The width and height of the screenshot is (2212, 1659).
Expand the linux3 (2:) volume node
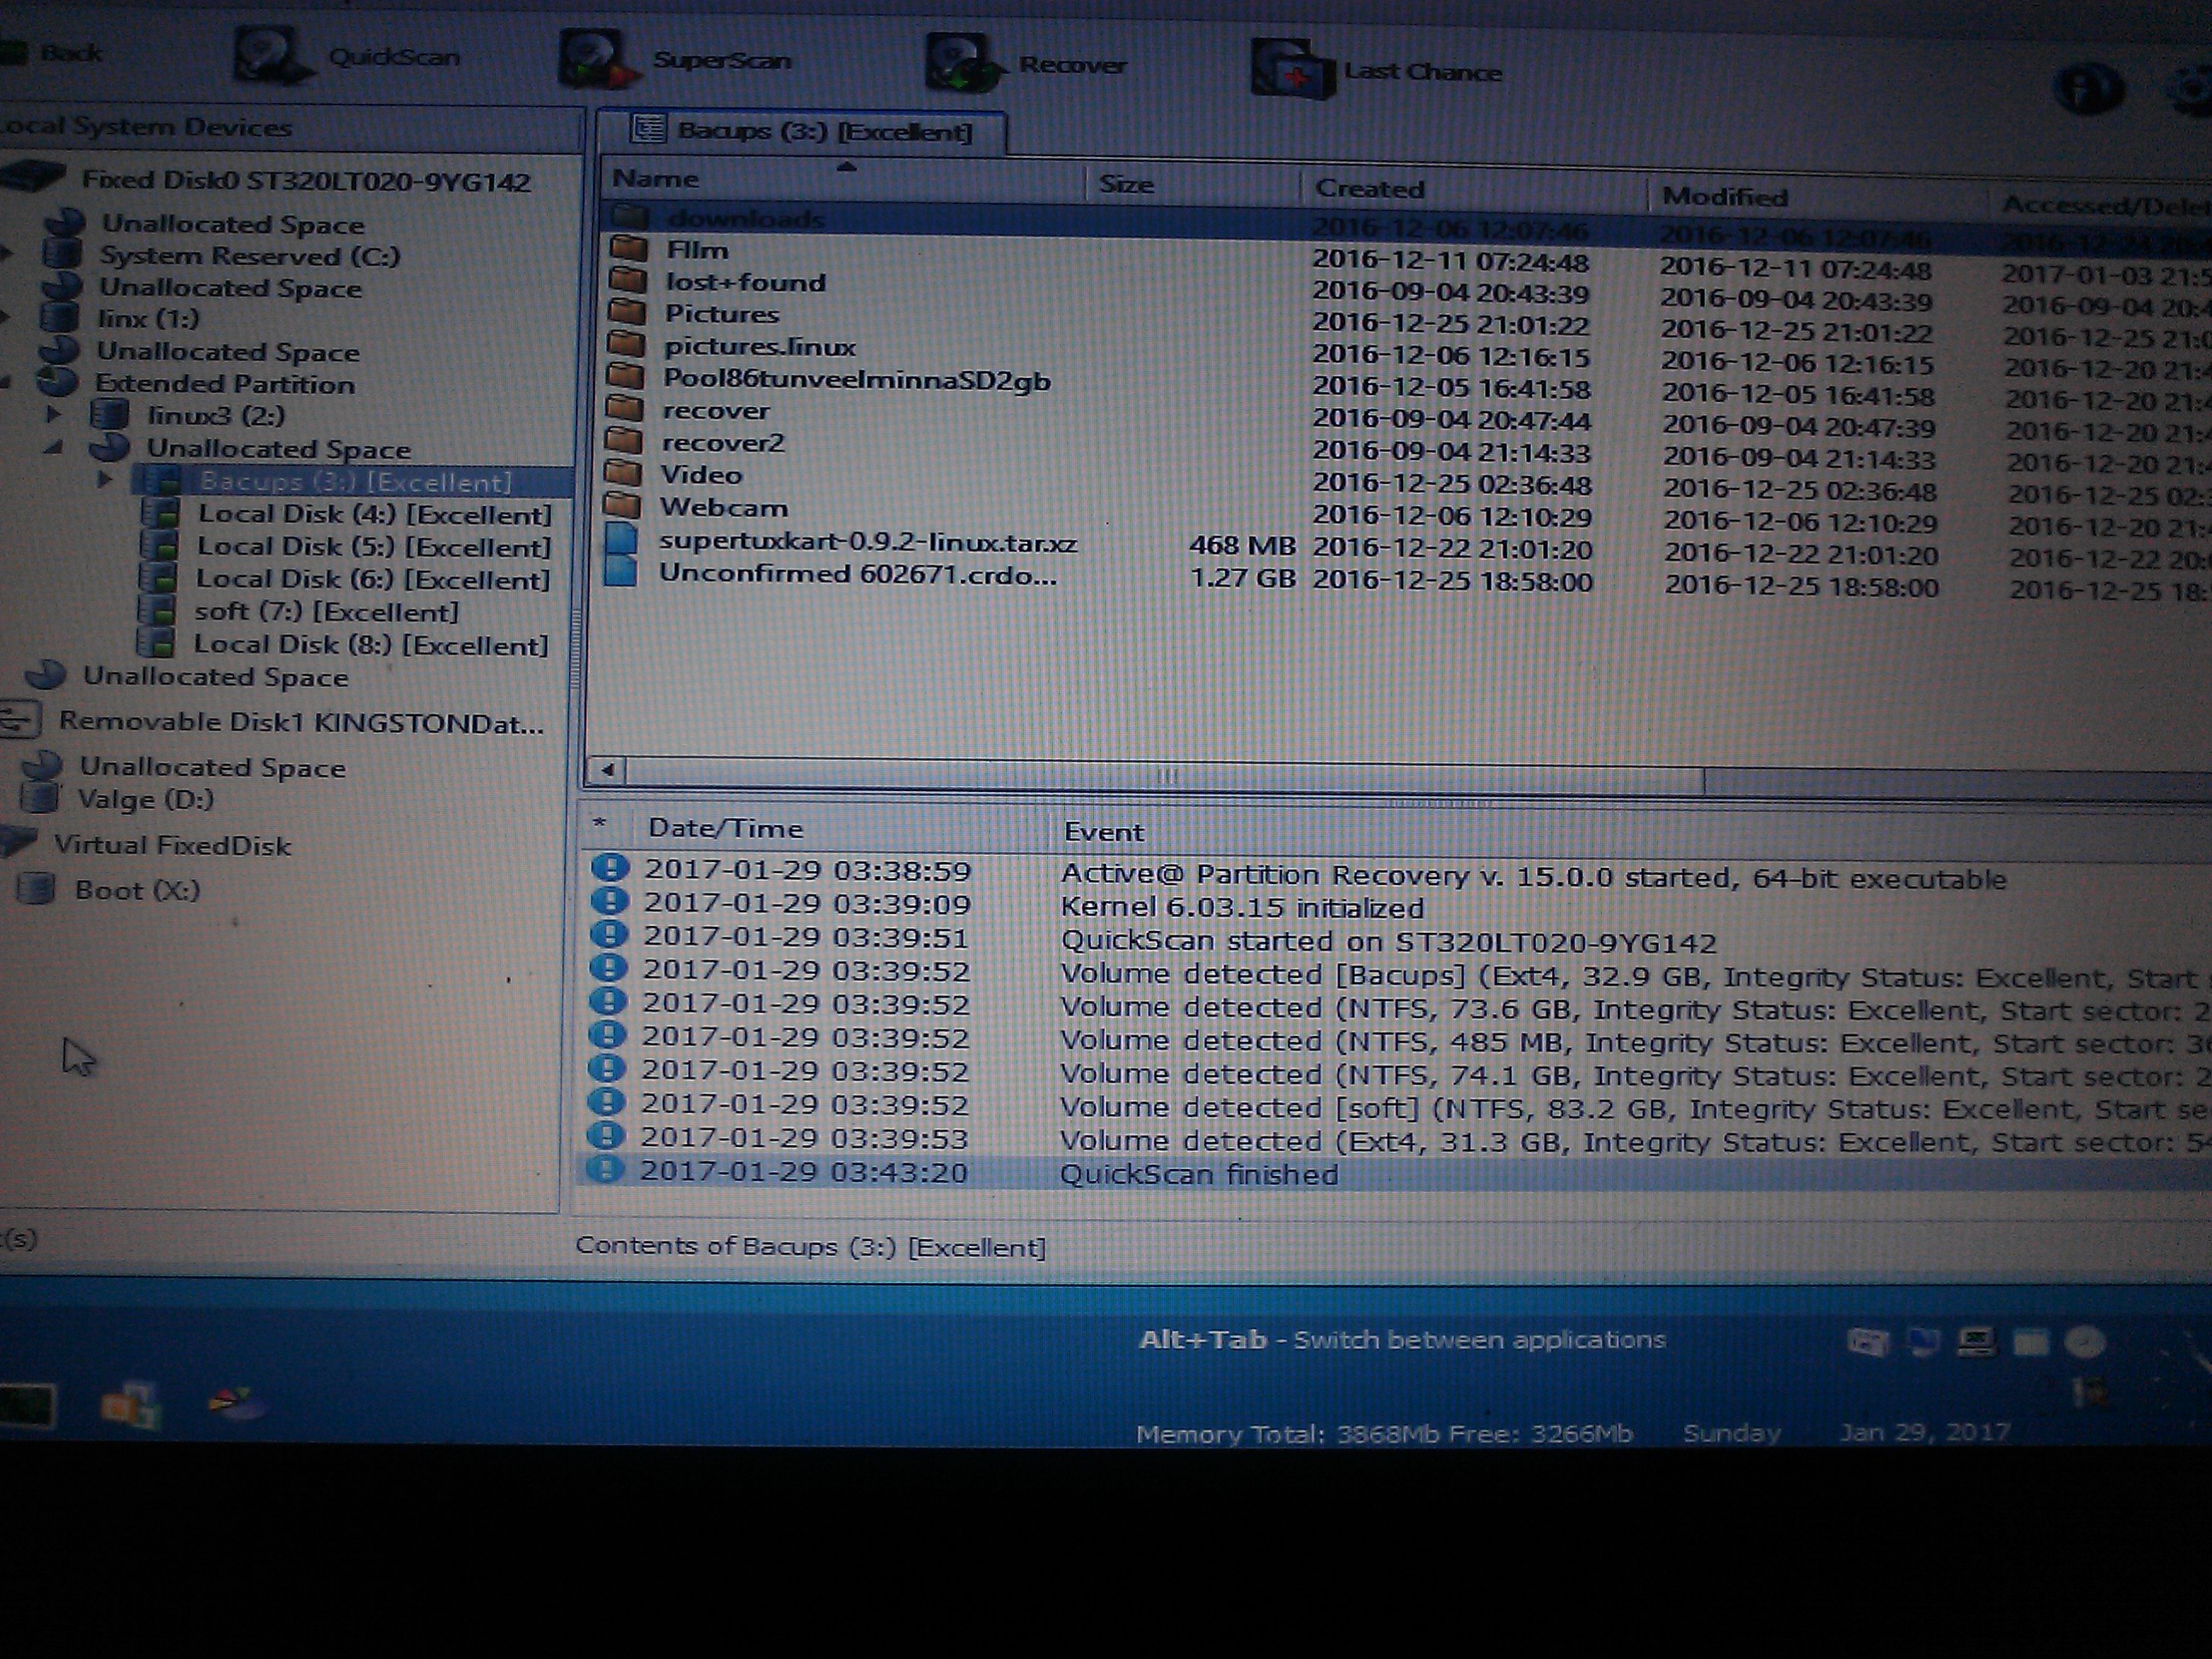(54, 414)
